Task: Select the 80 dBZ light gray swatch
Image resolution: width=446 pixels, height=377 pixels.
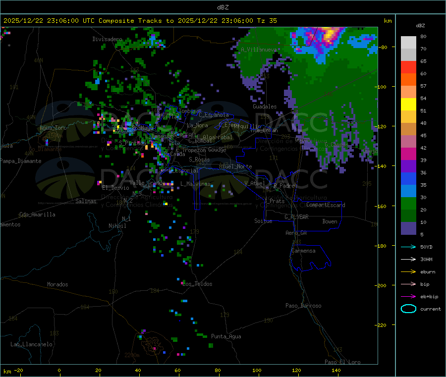Action: coord(408,43)
